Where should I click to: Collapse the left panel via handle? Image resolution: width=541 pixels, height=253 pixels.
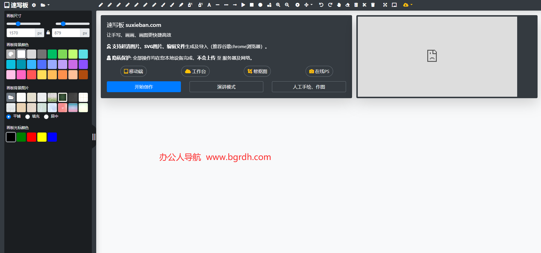pos(94,137)
